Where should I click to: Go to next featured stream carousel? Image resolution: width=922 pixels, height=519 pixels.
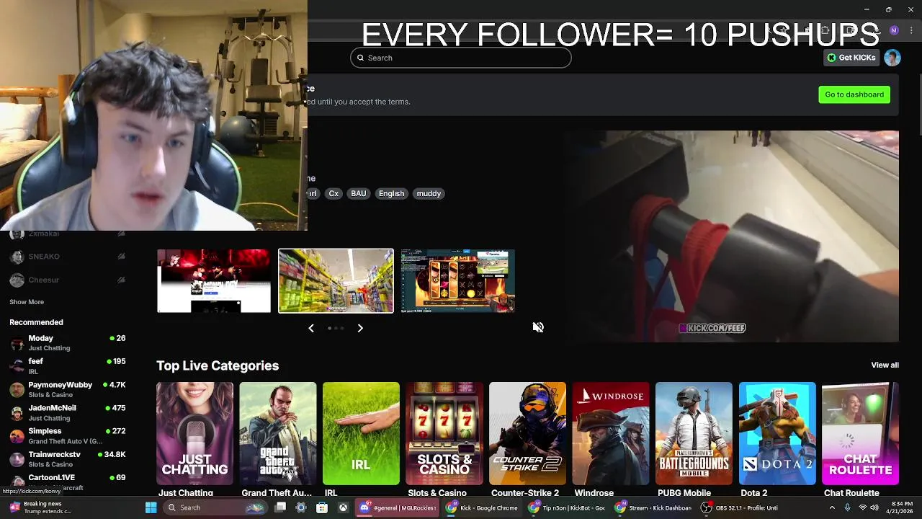click(360, 328)
